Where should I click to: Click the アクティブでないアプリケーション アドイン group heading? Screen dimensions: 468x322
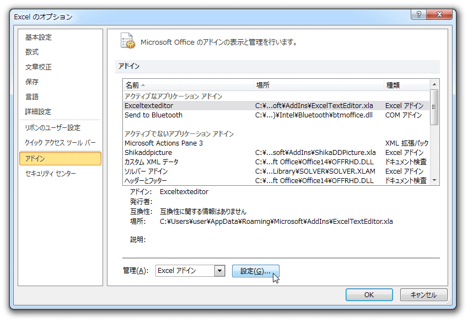[x=179, y=133]
